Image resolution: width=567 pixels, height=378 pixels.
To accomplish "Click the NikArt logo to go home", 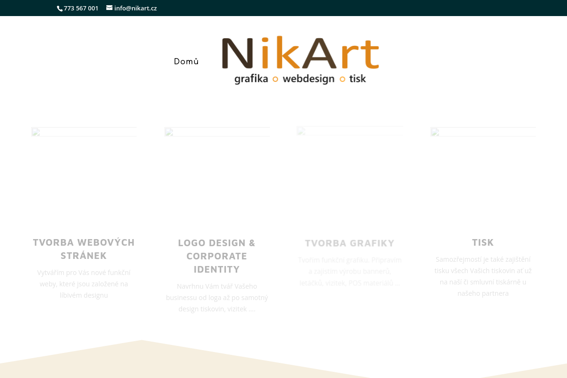I will 300,60.
